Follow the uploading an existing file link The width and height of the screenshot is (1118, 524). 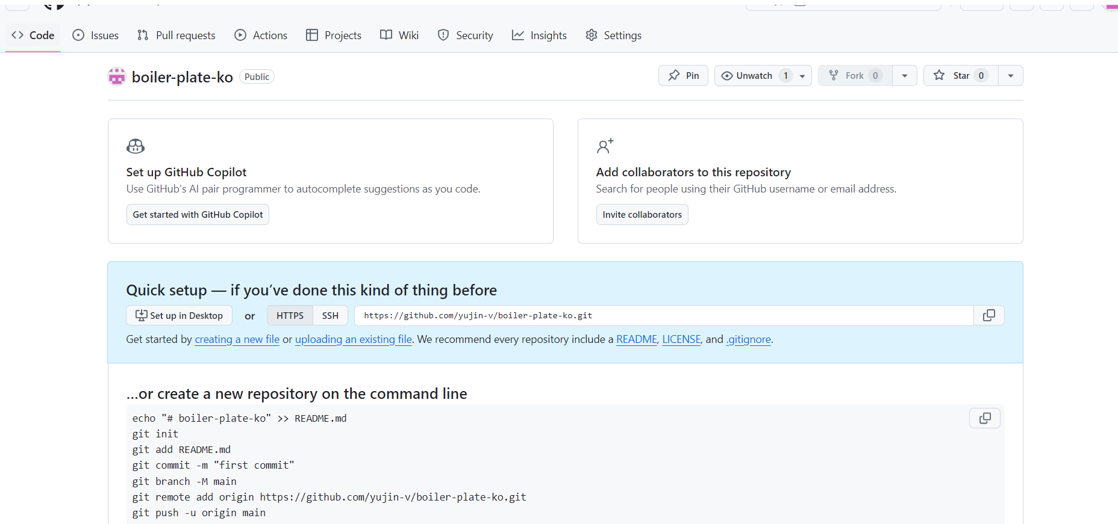354,339
